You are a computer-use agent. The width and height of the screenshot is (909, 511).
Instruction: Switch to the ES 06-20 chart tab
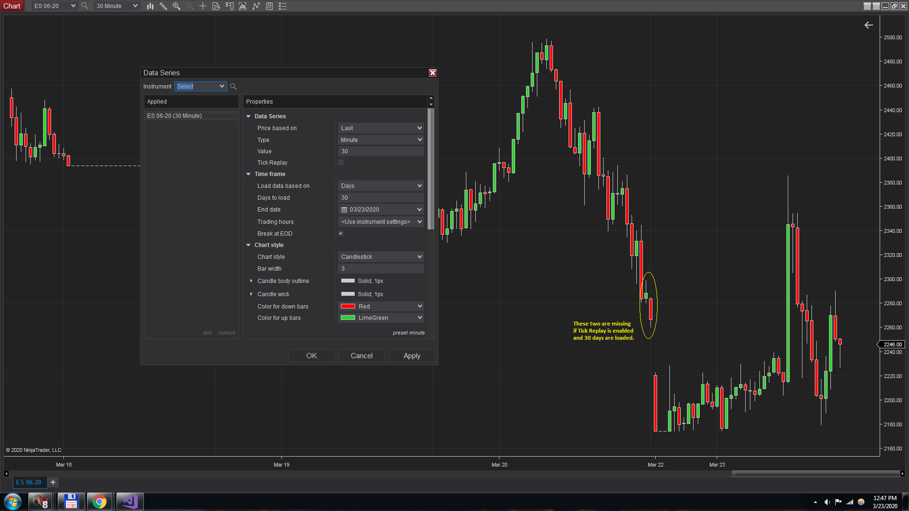pos(29,482)
